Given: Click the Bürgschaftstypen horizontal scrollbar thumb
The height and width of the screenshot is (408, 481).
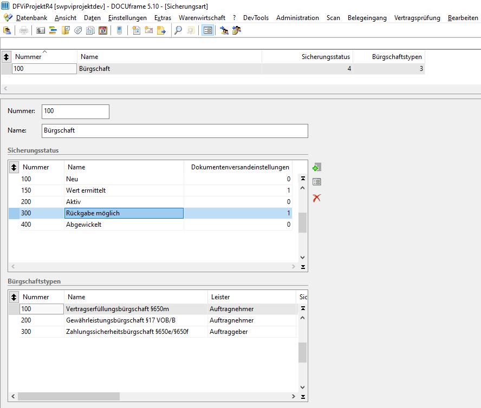Looking at the screenshot, I should tap(69, 396).
